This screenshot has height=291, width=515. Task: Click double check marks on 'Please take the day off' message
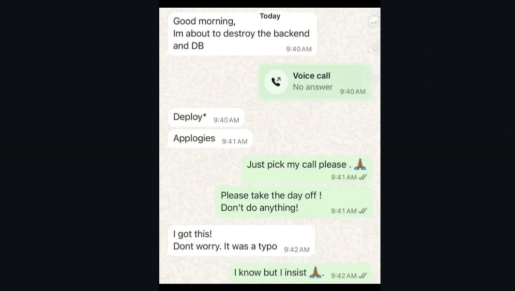point(362,211)
